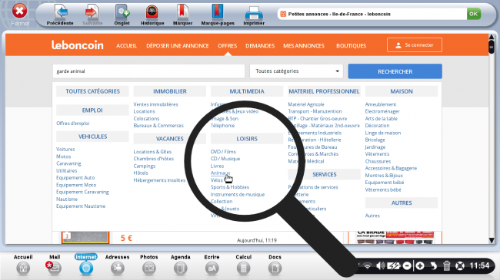
Task: Click the address bar showing Petites annonces
Action: click(x=372, y=14)
